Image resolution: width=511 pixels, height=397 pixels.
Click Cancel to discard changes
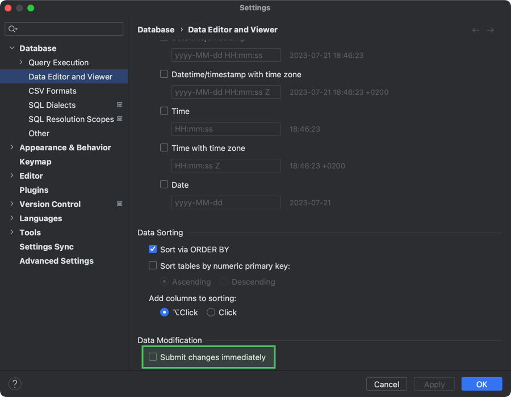point(386,384)
